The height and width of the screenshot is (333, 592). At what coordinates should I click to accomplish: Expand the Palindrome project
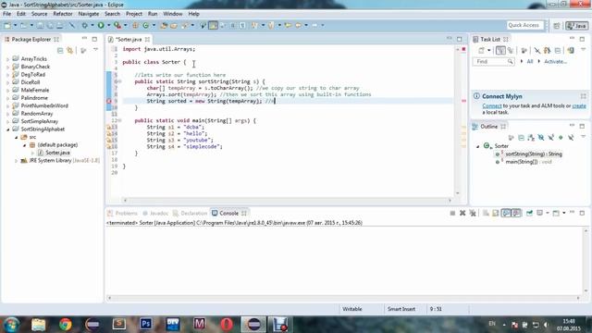click(x=7, y=98)
